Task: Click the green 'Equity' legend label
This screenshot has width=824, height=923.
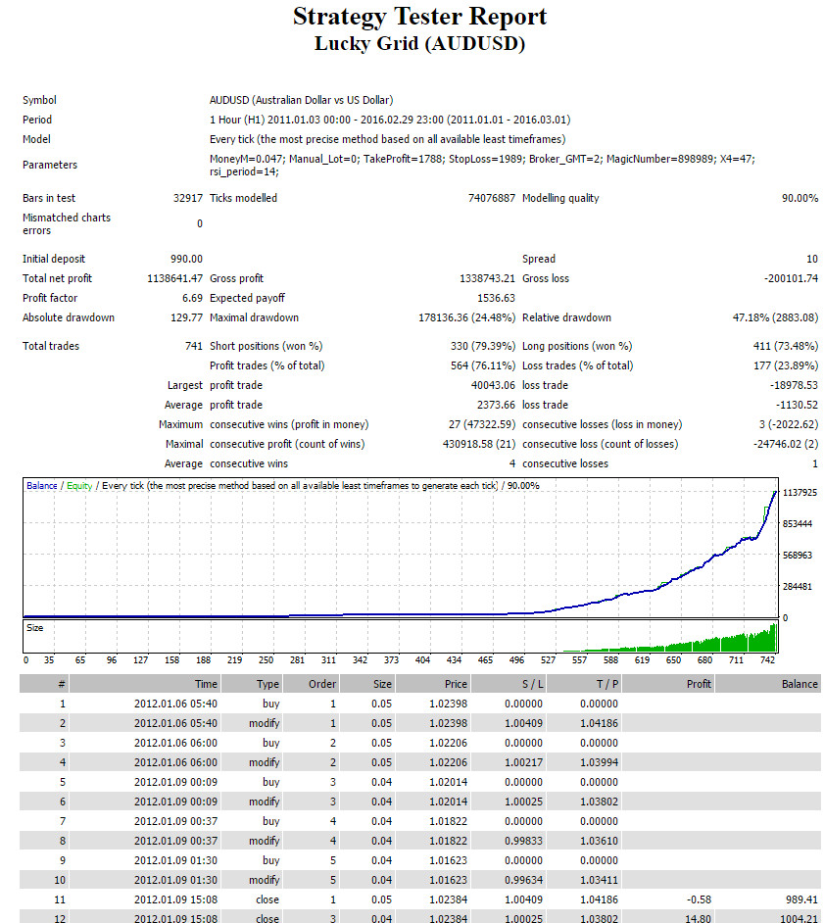Action: [x=79, y=486]
